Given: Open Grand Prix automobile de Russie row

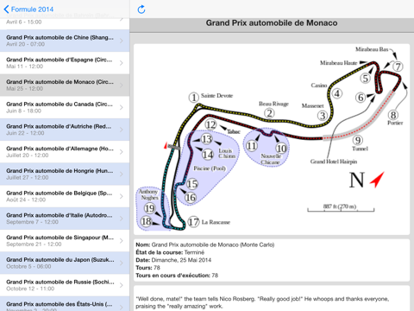Looking at the screenshot, I should pos(65,285).
